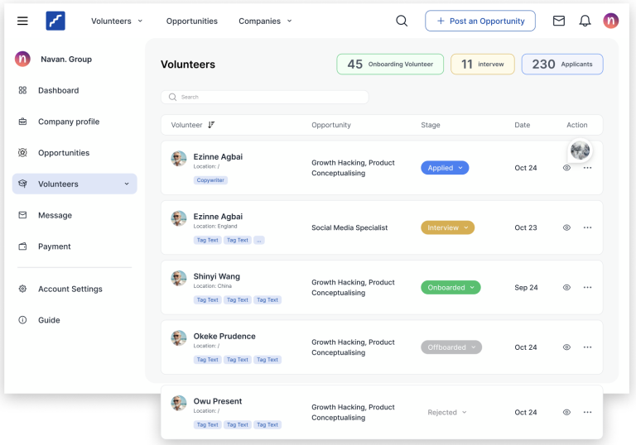Click the Message envelope icon in sidebar
The height and width of the screenshot is (445, 636).
[22, 215]
